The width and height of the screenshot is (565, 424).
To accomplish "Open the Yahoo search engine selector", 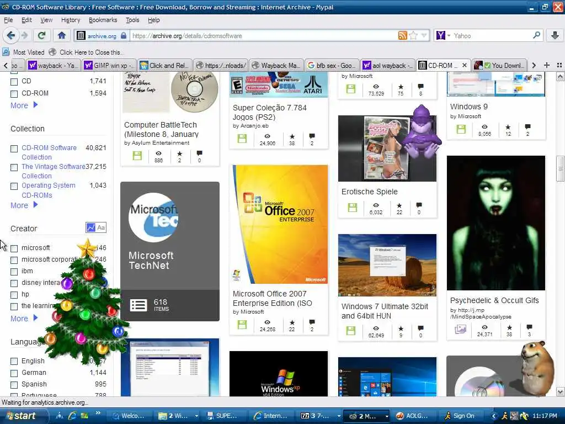I will [x=443, y=35].
